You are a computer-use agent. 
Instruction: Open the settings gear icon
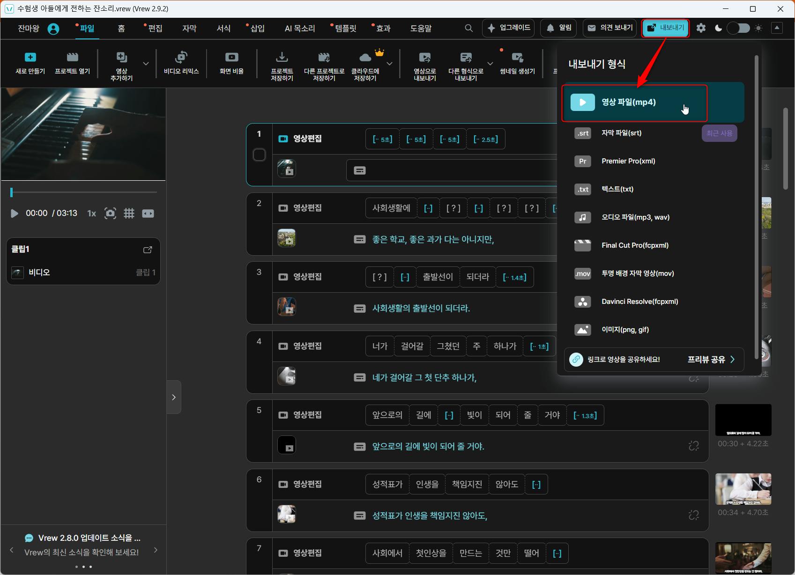701,28
